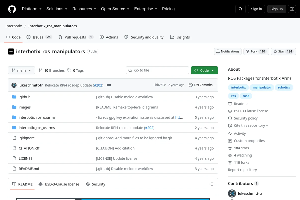Open 'Remake top-level diagrams' commit message
This screenshot has width=300, height=200.
click(127, 107)
